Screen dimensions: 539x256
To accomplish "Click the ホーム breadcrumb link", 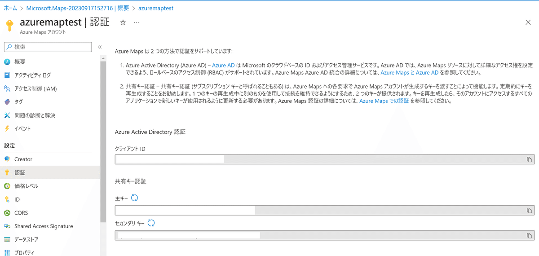I will pos(10,8).
